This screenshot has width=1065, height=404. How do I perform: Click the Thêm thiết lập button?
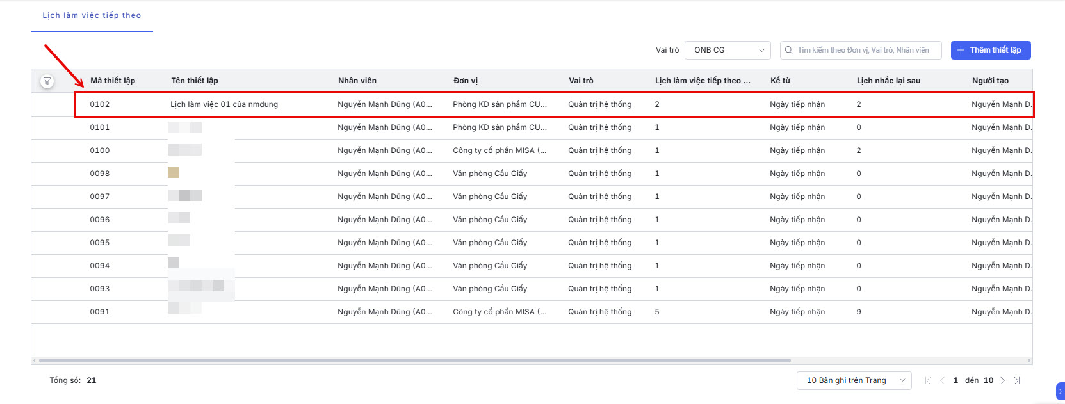tap(991, 50)
